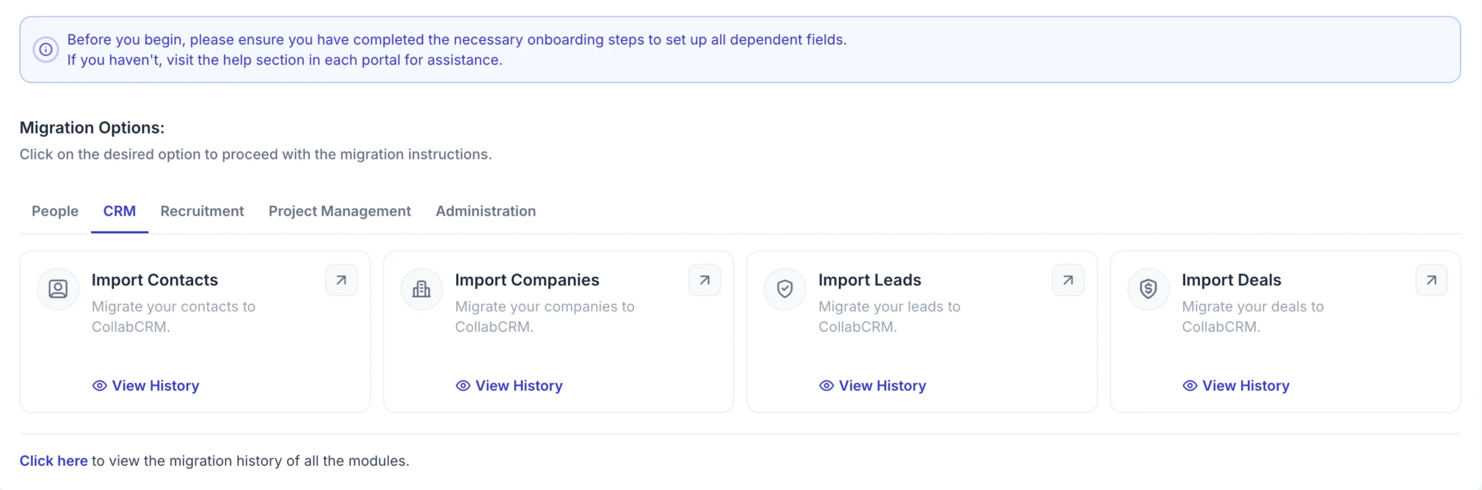Open the arrow button on Import Deals card
This screenshot has width=1482, height=490.
tap(1432, 280)
